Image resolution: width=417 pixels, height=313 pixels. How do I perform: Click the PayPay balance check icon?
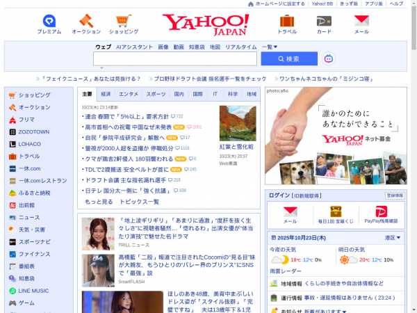point(381,211)
